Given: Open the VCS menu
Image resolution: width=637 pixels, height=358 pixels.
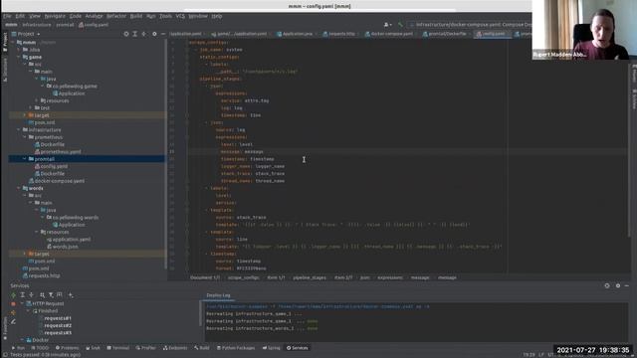Looking at the screenshot, I should 180,16.
